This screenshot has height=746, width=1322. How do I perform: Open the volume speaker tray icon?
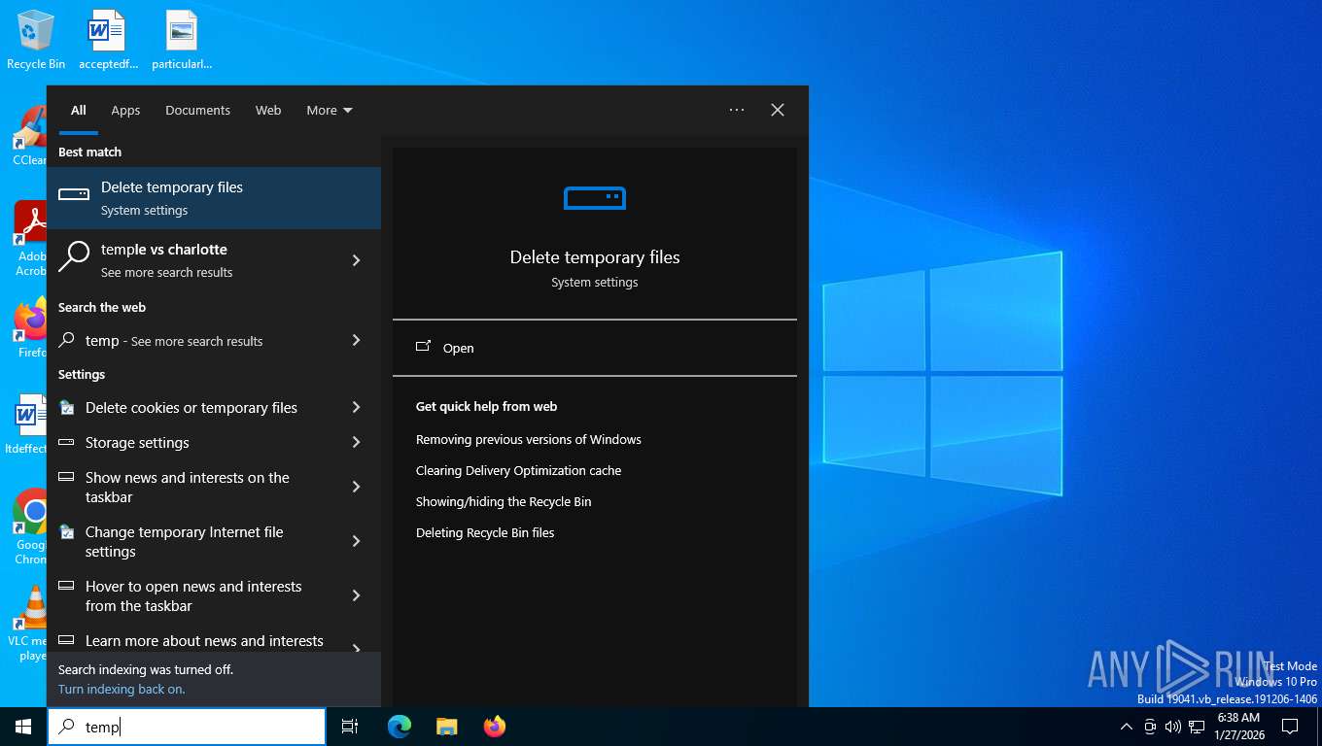1173,727
